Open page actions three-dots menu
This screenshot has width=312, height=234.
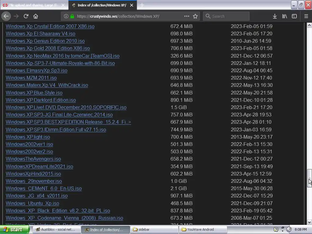[187, 16]
